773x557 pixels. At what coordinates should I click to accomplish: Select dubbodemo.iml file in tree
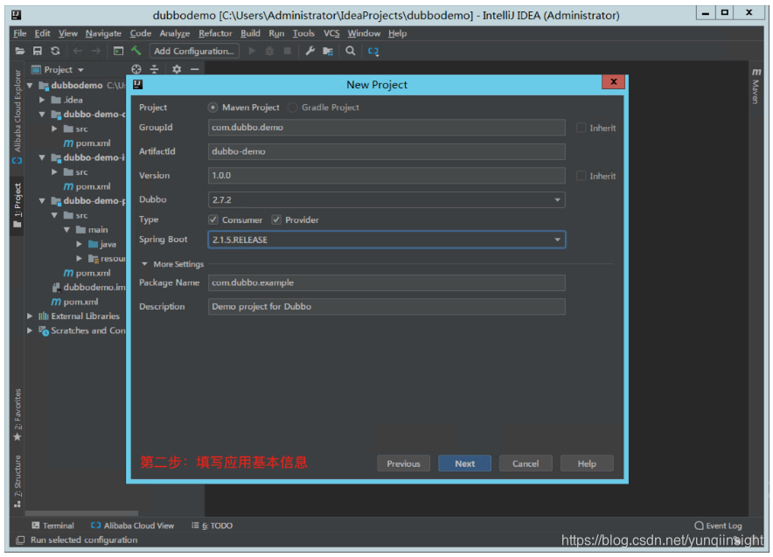(x=88, y=287)
